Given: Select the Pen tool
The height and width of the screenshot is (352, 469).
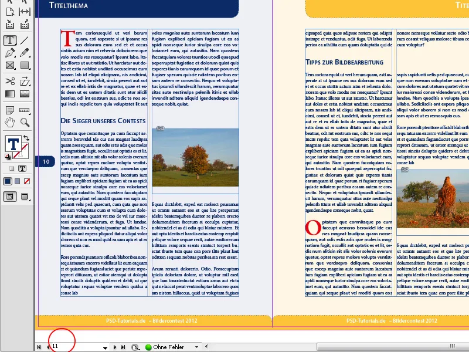Looking at the screenshot, I should [x=10, y=53].
